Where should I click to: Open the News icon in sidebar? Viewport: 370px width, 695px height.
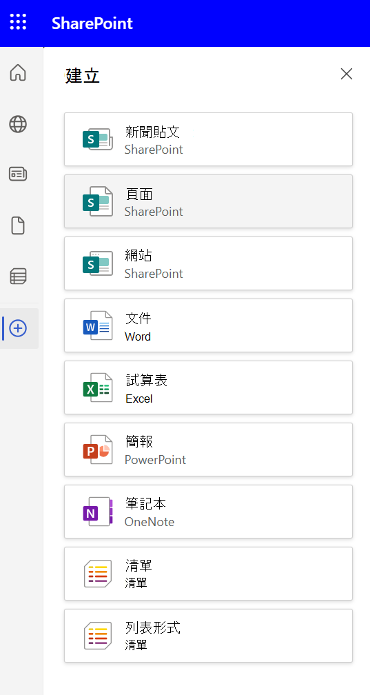[x=18, y=174]
